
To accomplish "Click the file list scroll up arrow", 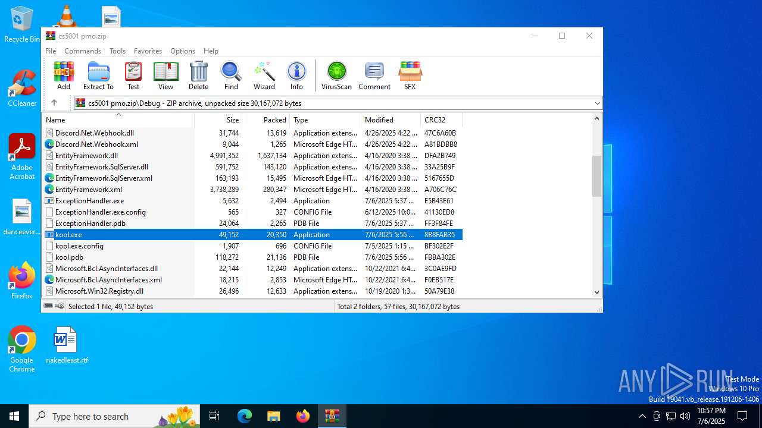I will pyautogui.click(x=597, y=118).
